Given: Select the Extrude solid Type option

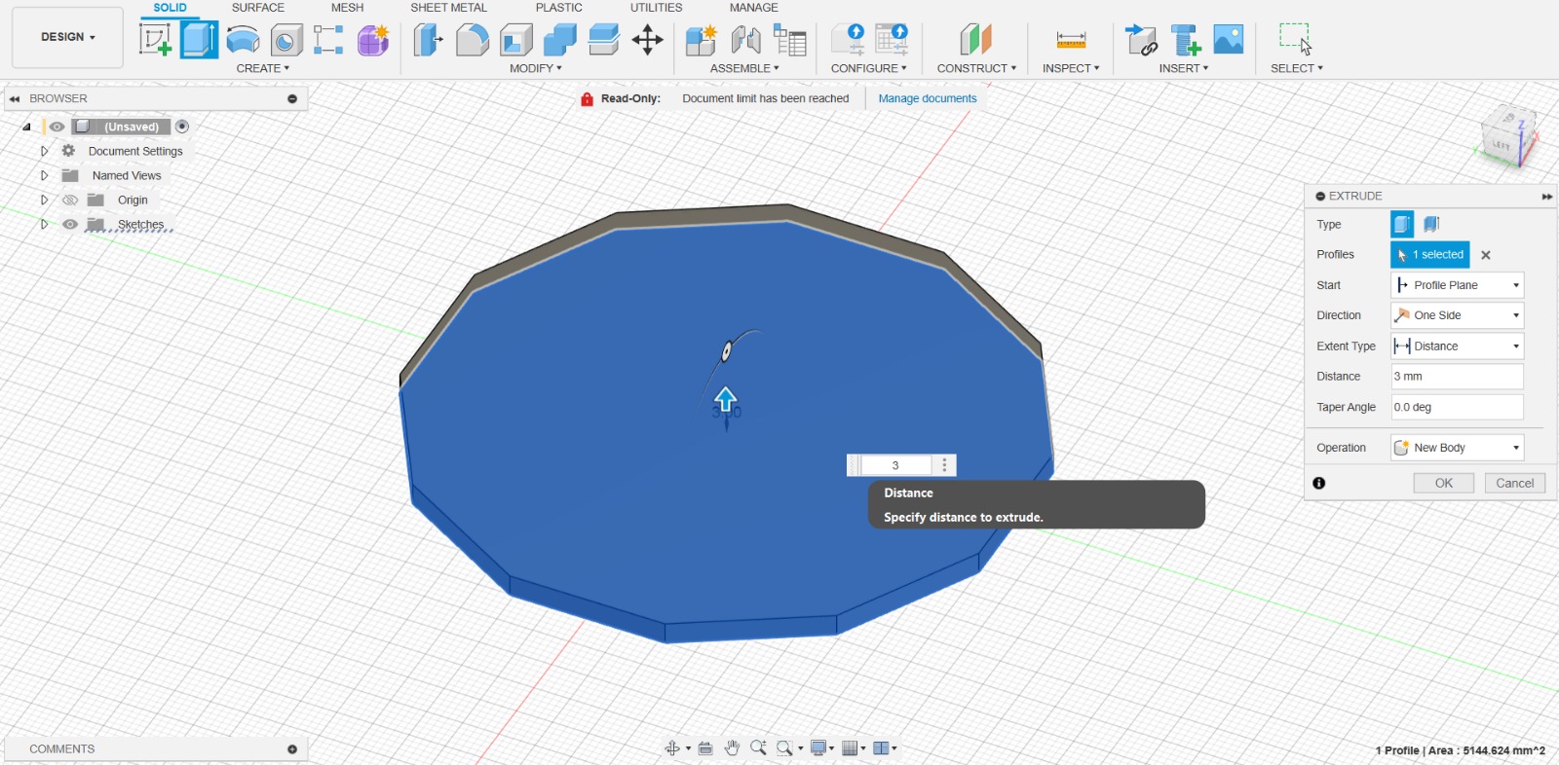Looking at the screenshot, I should pos(1401,224).
